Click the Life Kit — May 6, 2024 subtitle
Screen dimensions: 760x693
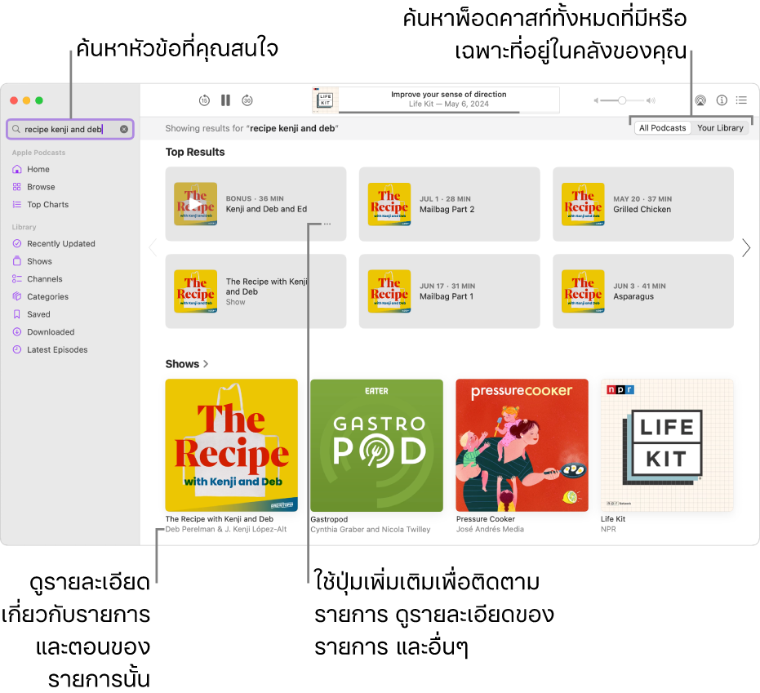pos(449,104)
